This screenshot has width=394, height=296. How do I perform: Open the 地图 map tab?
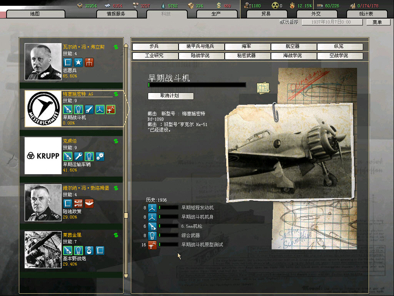pyautogui.click(x=35, y=14)
